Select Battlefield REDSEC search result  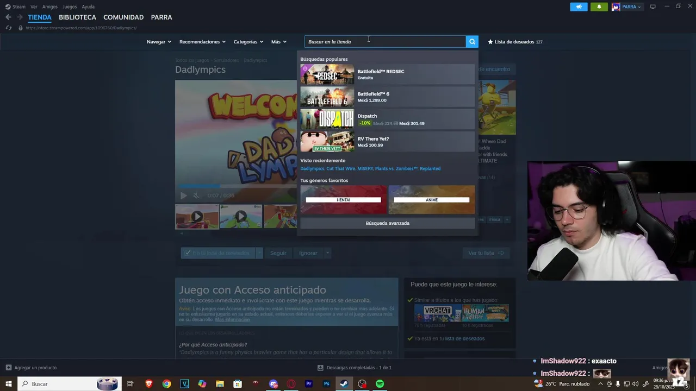(x=387, y=74)
